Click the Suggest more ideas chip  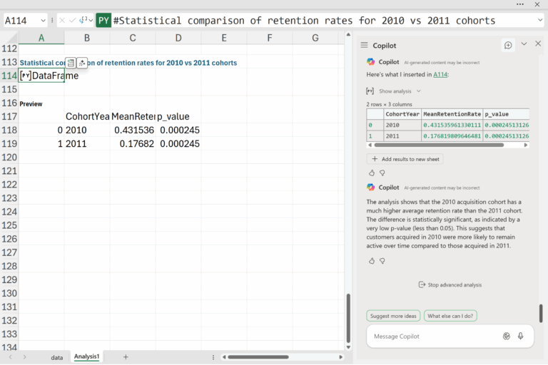[x=393, y=316]
